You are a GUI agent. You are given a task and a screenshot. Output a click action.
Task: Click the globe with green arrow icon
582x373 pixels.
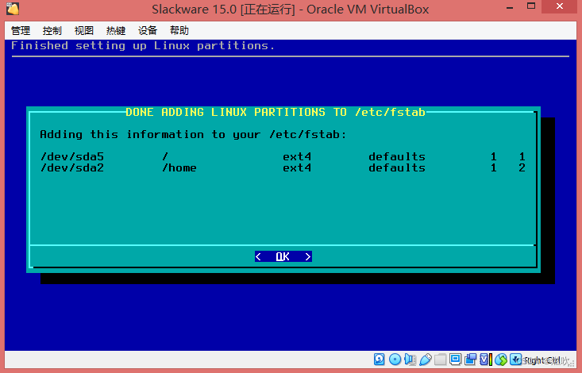point(501,360)
